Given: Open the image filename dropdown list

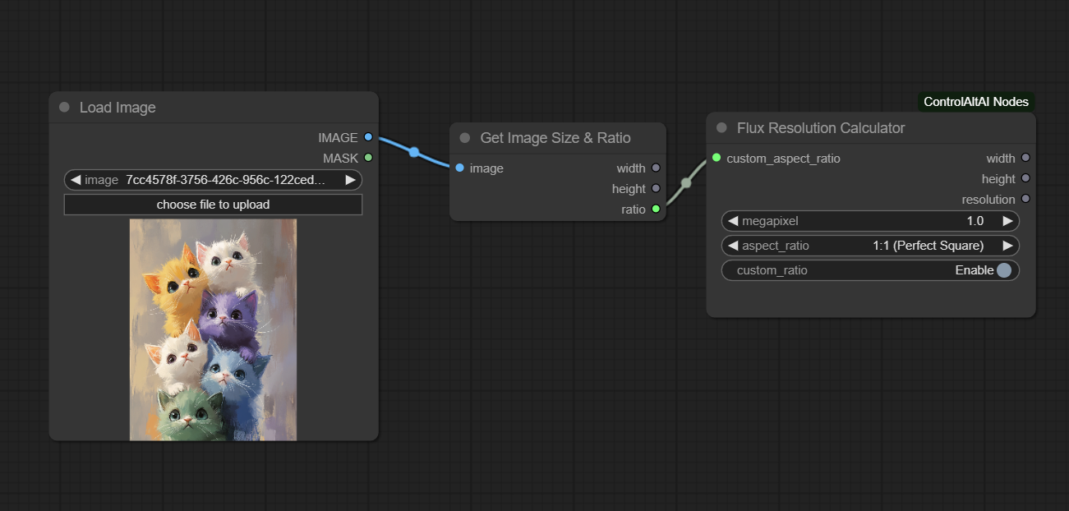Looking at the screenshot, I should point(213,180).
